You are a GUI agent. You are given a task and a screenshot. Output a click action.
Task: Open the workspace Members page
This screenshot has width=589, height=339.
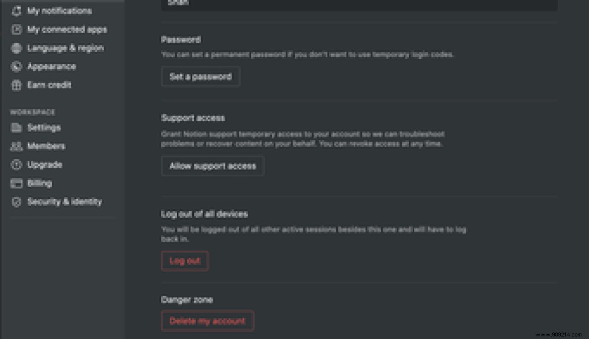point(46,146)
